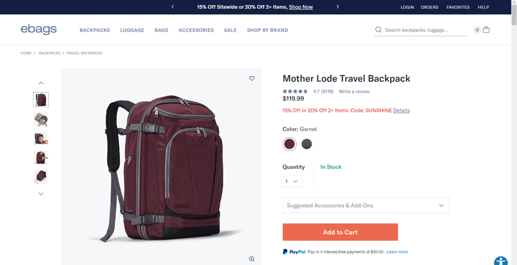
Task: Select the second product thumbnail
Action: point(41,119)
